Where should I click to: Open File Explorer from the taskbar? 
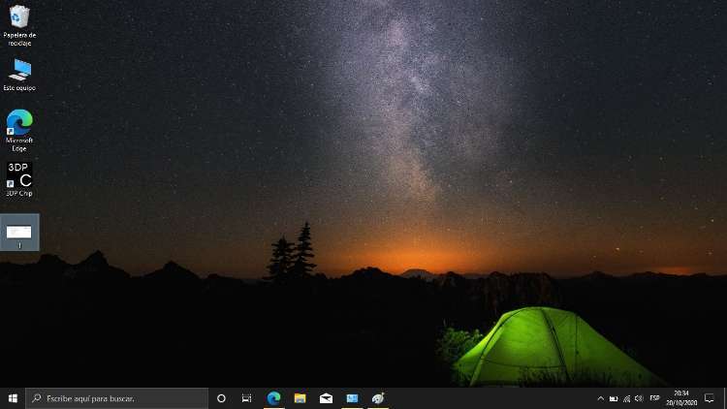(300, 398)
